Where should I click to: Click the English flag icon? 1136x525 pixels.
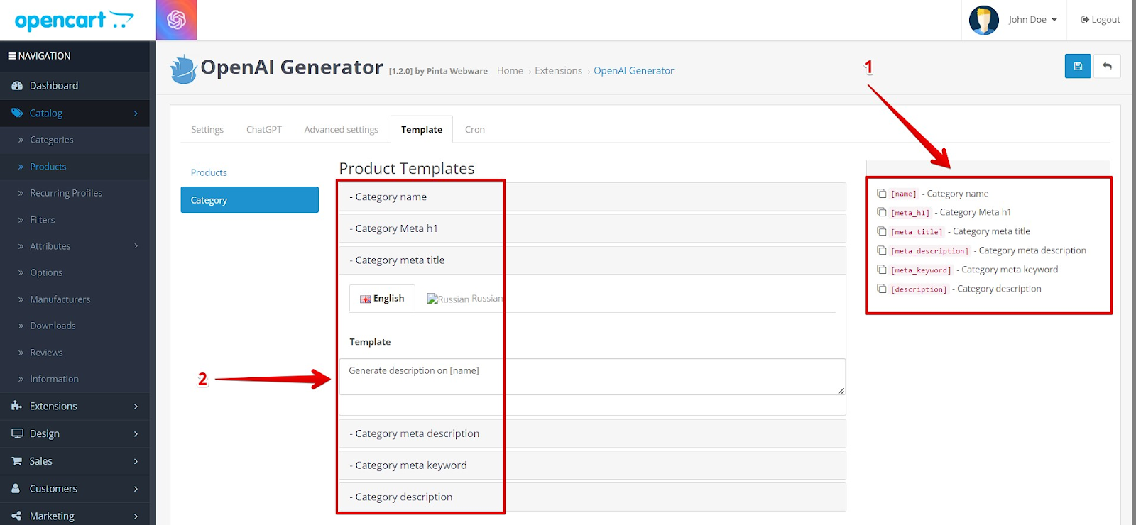365,299
